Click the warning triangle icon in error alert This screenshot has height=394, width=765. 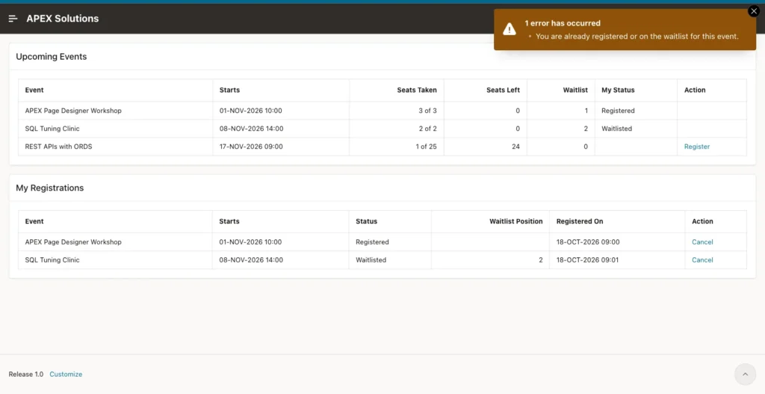510,29
